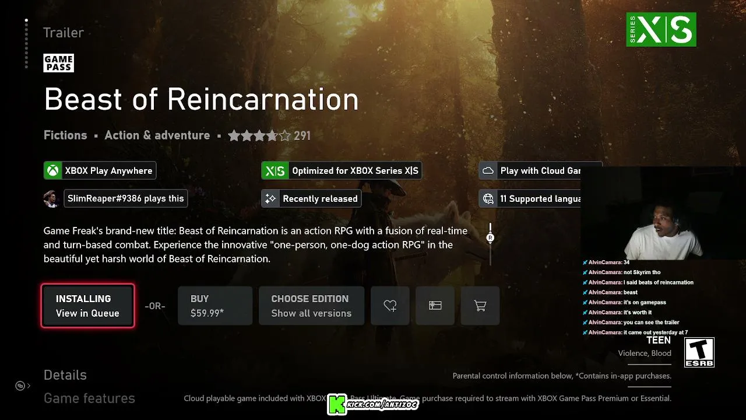Select the Recently released label
The height and width of the screenshot is (420, 746).
[x=320, y=199]
